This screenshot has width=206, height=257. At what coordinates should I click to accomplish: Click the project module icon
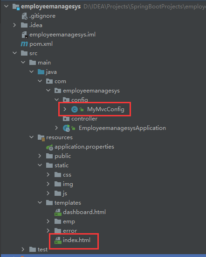[x=16, y=7]
